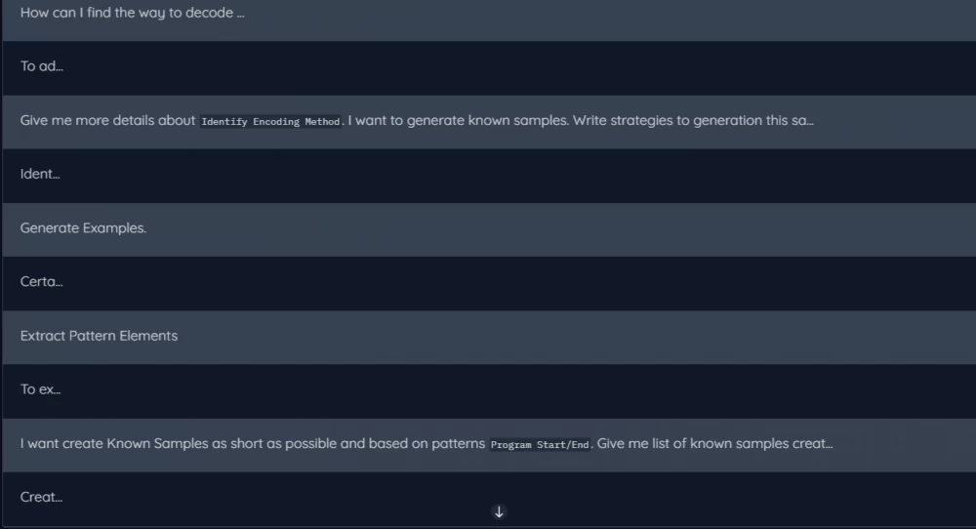The image size is (976, 529).
Task: Click the "Program Start/End" inline code tag
Action: [x=540, y=444]
